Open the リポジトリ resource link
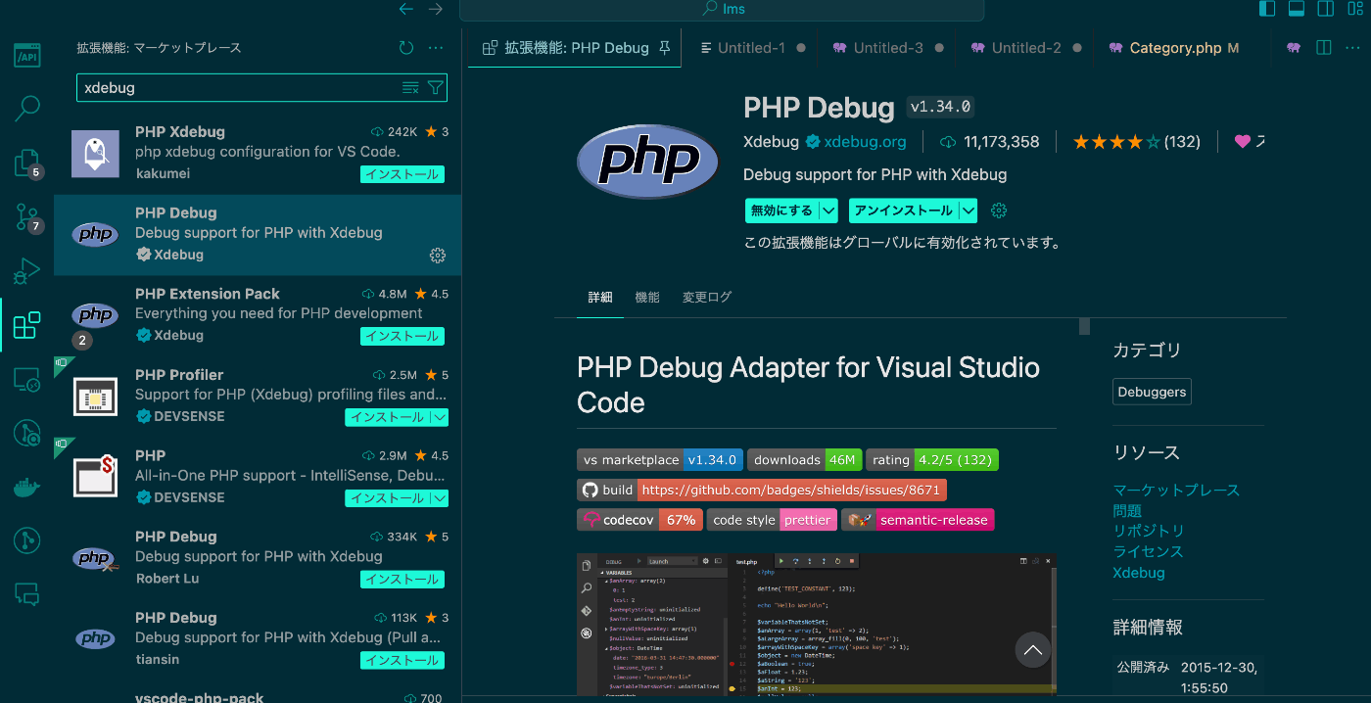Viewport: 1371px width, 703px height. [1149, 531]
